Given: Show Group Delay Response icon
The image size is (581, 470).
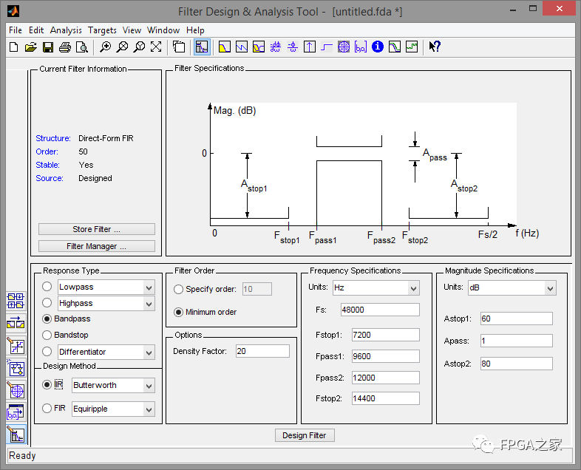Looking at the screenshot, I should click(x=275, y=47).
